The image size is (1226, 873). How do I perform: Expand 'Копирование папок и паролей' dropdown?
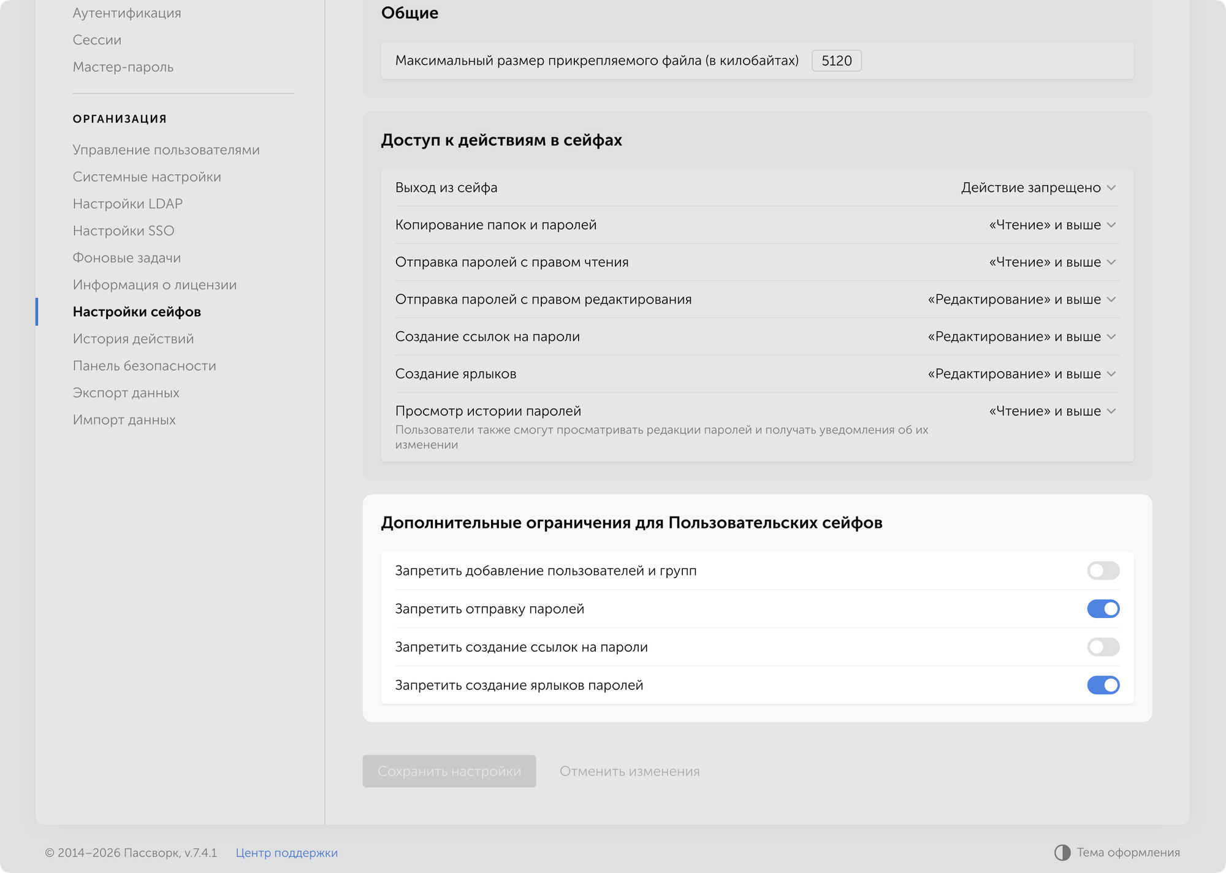tap(1052, 225)
